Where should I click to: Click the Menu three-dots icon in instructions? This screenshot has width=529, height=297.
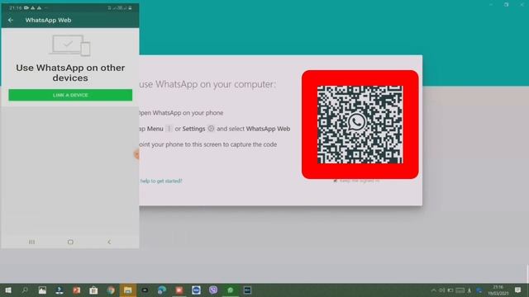(x=169, y=129)
